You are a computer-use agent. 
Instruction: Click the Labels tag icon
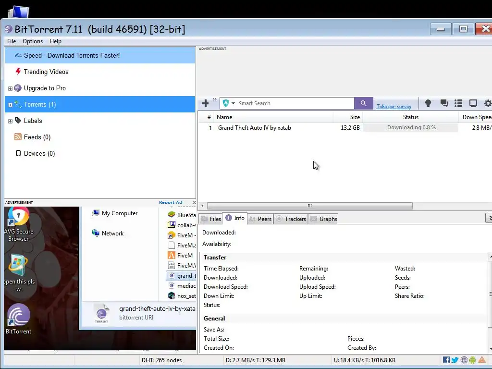coord(18,121)
